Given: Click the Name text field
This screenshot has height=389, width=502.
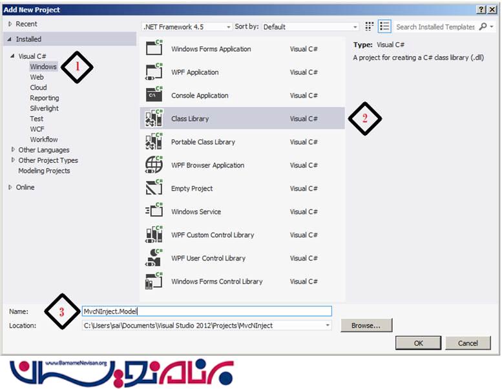Looking at the screenshot, I should [206, 311].
